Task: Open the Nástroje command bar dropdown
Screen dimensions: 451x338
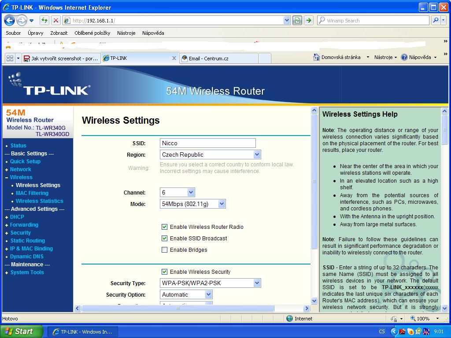Action: [385, 57]
